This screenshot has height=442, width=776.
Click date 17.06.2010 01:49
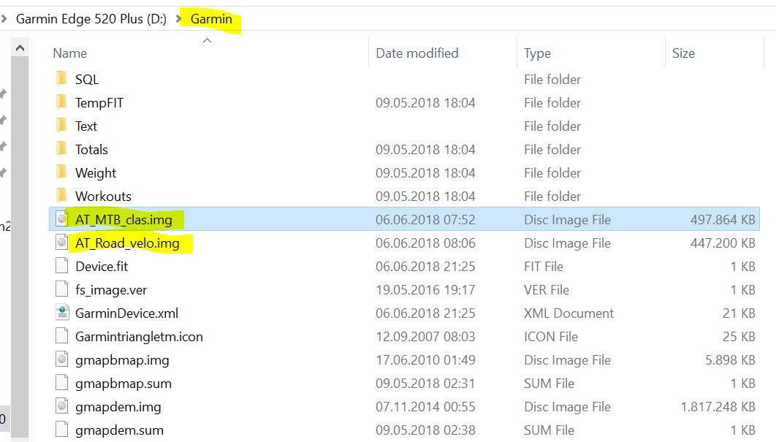tap(425, 360)
